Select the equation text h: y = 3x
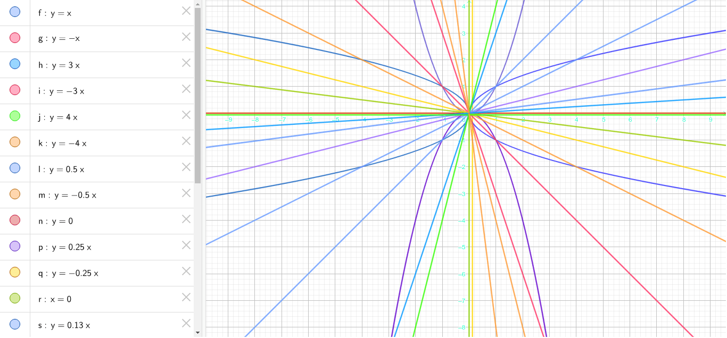Viewport: 727px width, 338px height. 59,65
